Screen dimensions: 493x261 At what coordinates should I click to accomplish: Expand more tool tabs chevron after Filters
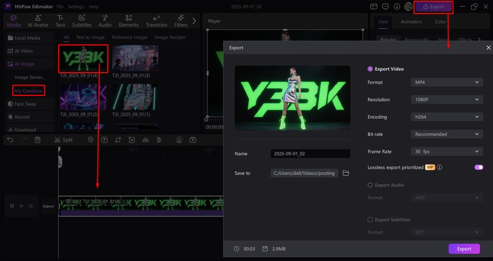coord(194,21)
